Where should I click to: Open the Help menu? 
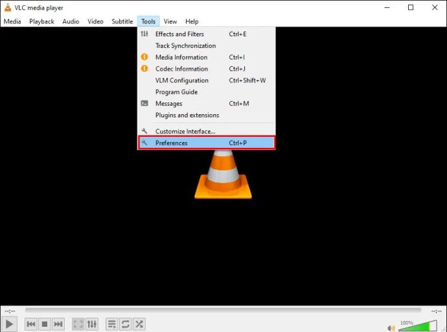192,21
